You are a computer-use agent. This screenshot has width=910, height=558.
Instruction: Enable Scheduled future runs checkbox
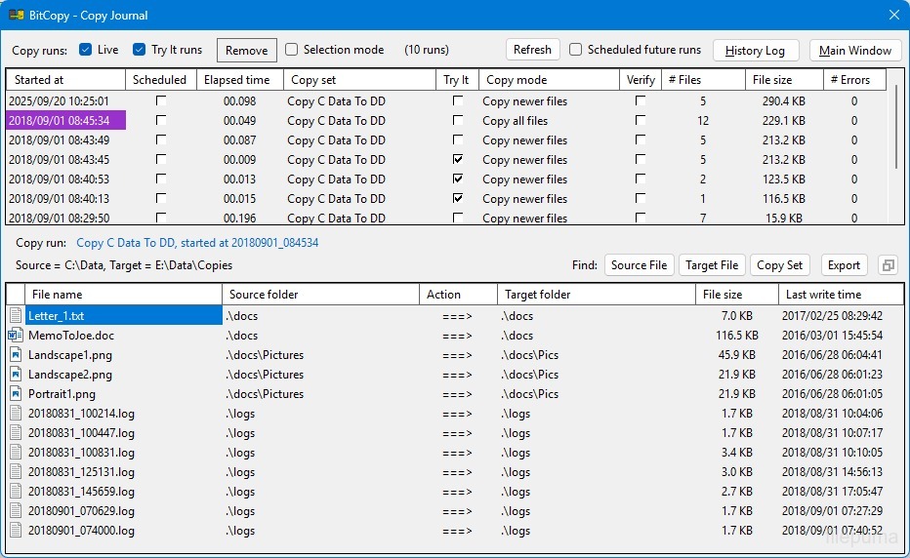tap(576, 50)
